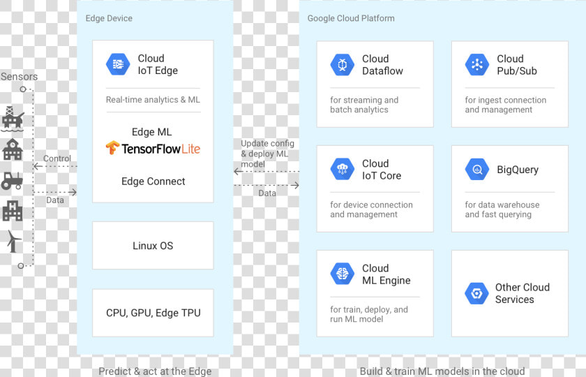The width and height of the screenshot is (586, 377).
Task: Click 'for device connection and management' text
Action: pyautogui.click(x=371, y=209)
